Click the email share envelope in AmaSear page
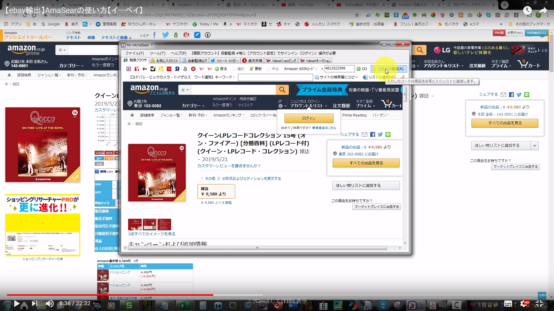 point(365,135)
